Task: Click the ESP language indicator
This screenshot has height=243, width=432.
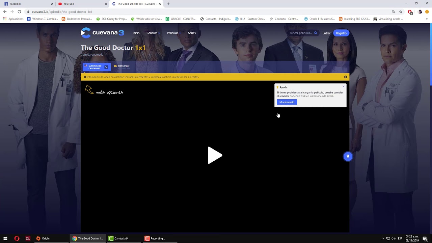Action: point(400,238)
